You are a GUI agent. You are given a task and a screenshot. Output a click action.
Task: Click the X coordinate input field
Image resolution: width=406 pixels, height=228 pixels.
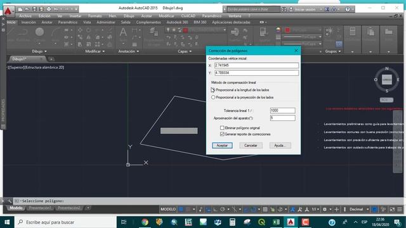[256, 65]
